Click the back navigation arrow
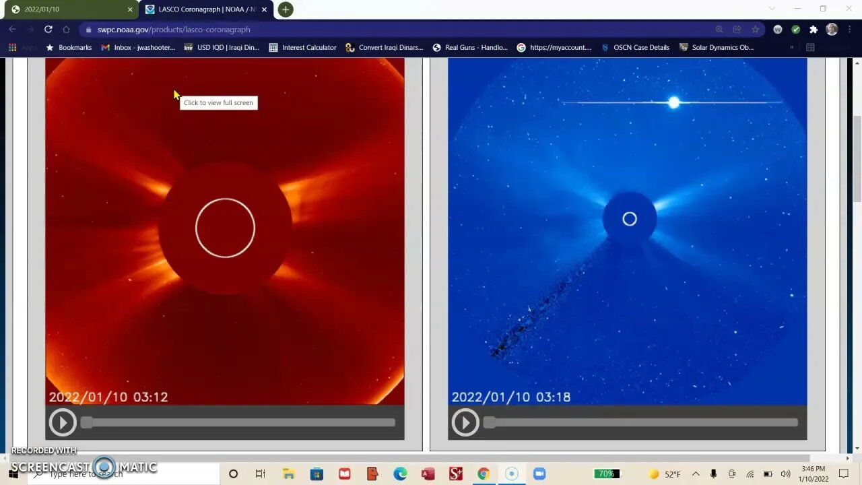This screenshot has height=485, width=862. coord(12,29)
